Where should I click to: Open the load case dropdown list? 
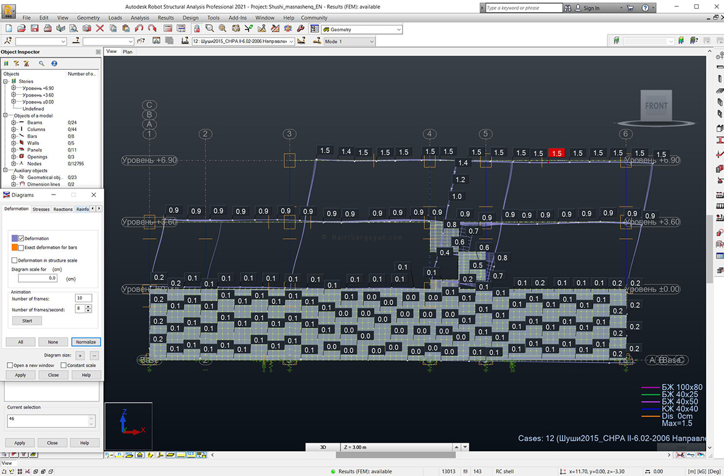(291, 41)
